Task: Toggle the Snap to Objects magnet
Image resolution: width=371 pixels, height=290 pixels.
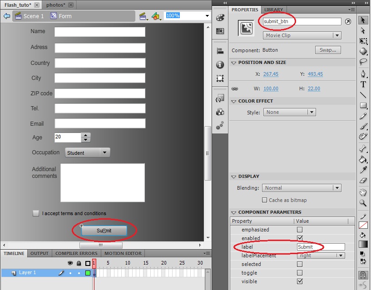Action: [363, 275]
